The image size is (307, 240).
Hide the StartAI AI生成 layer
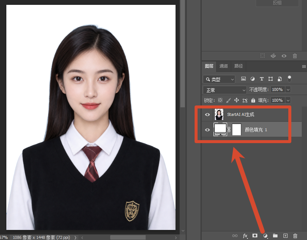point(207,114)
